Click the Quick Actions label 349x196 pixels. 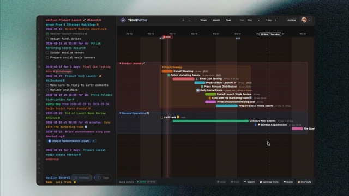127,182
